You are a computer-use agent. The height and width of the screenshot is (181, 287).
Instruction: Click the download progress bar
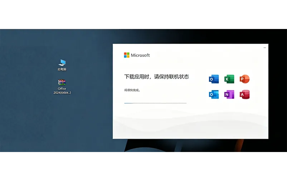(155, 103)
